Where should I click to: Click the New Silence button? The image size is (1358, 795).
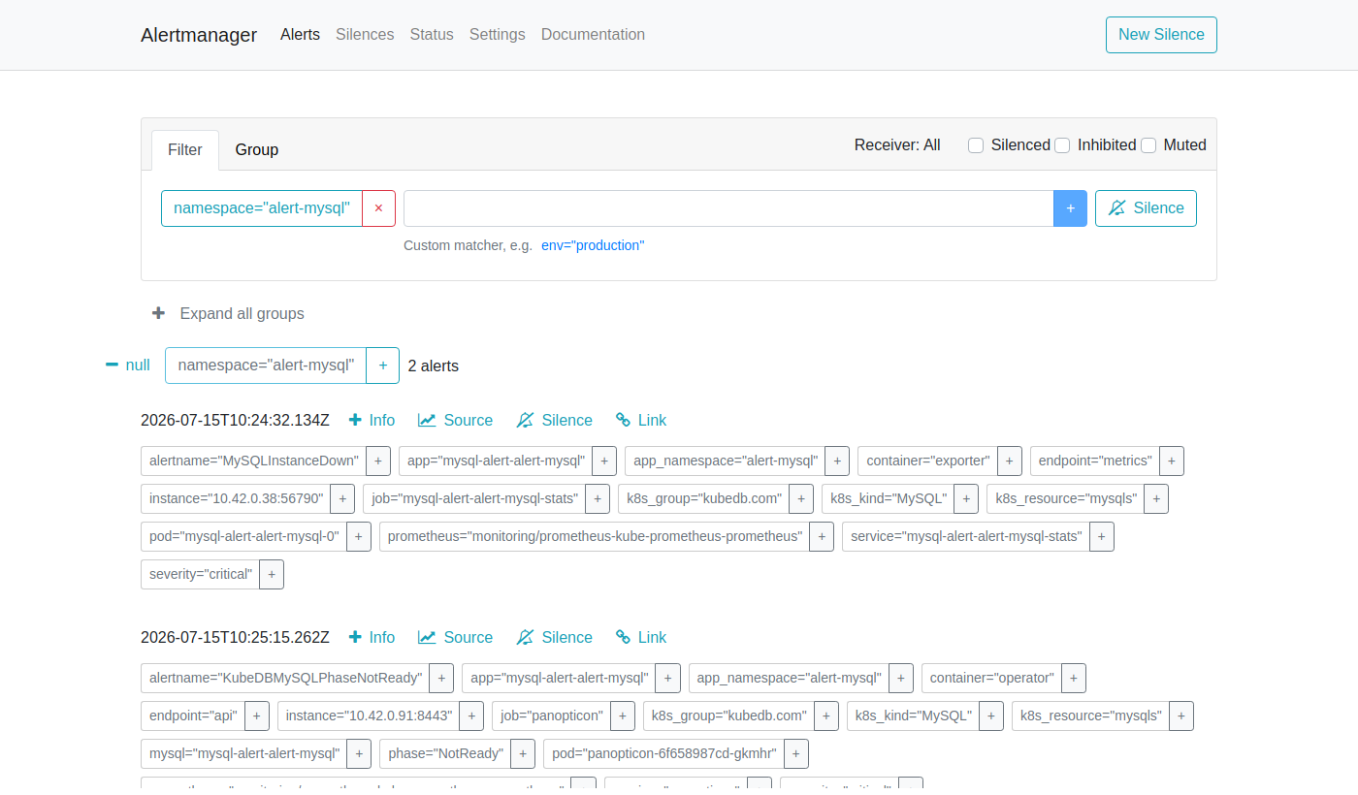coord(1161,35)
